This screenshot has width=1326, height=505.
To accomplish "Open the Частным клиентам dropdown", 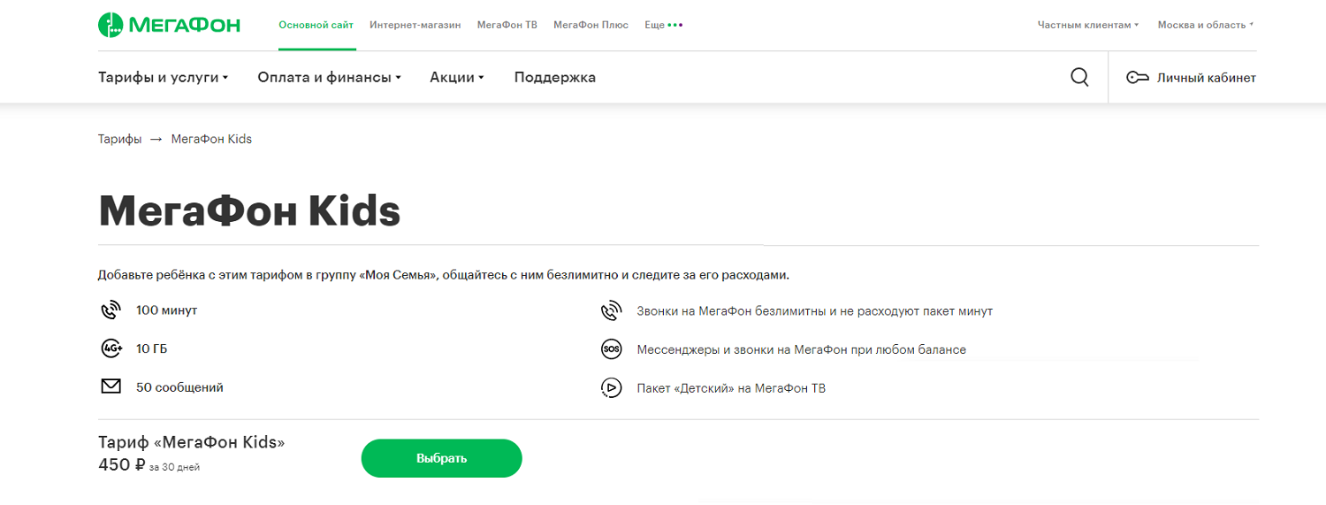I will [x=1088, y=25].
